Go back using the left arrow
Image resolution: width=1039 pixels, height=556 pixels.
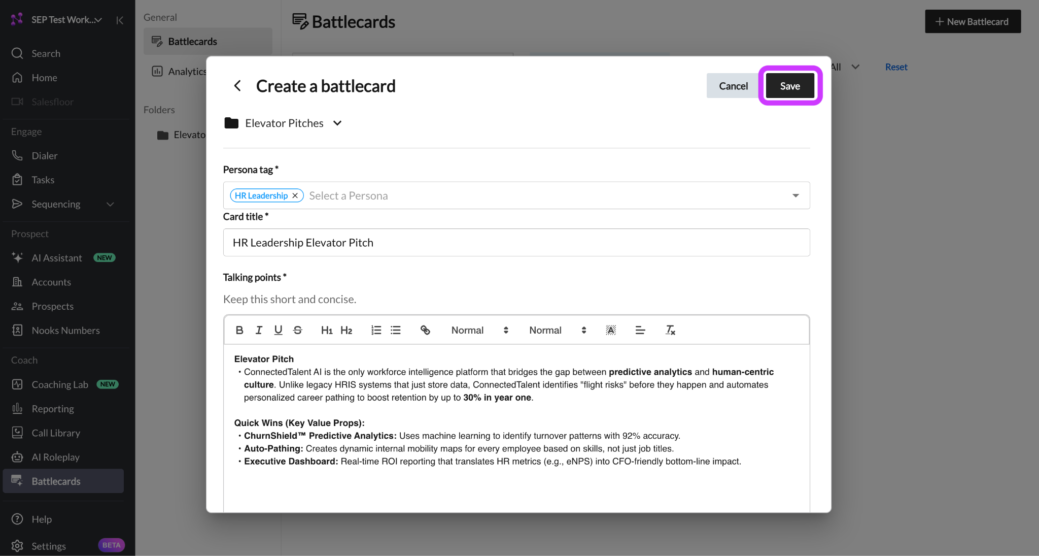pyautogui.click(x=237, y=86)
